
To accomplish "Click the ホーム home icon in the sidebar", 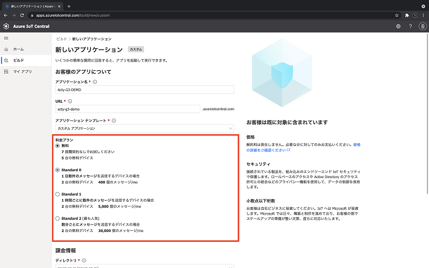I will [x=6, y=49].
